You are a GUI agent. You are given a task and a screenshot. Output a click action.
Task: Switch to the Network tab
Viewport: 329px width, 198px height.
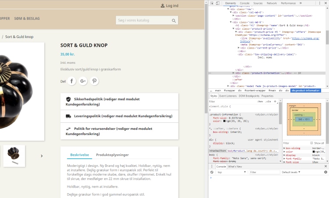(272, 3)
